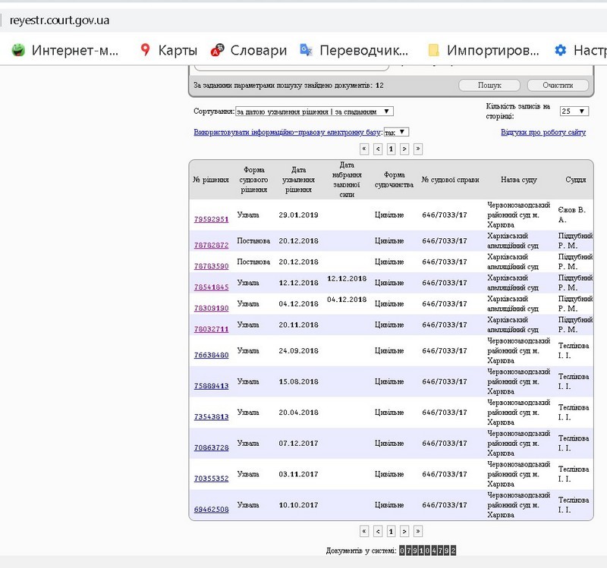Viewport: 607px width, 568px height.
Task: Jump to last page using pager above table
Action: coord(418,149)
